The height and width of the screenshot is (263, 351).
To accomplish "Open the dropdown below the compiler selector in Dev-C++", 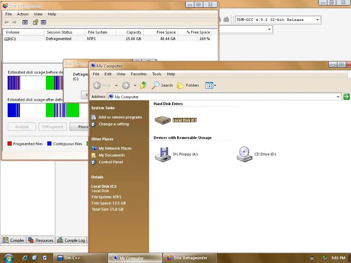I will 269,29.
